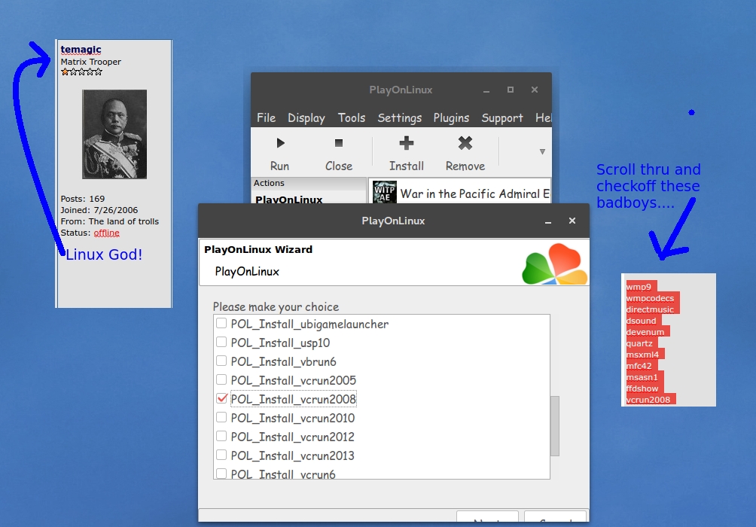Image resolution: width=756 pixels, height=527 pixels.
Task: Open the Plugins menu
Action: 451,118
